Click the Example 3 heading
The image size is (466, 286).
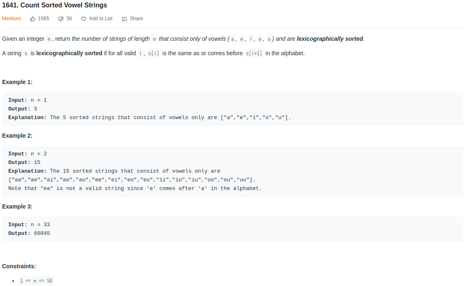(x=17, y=206)
